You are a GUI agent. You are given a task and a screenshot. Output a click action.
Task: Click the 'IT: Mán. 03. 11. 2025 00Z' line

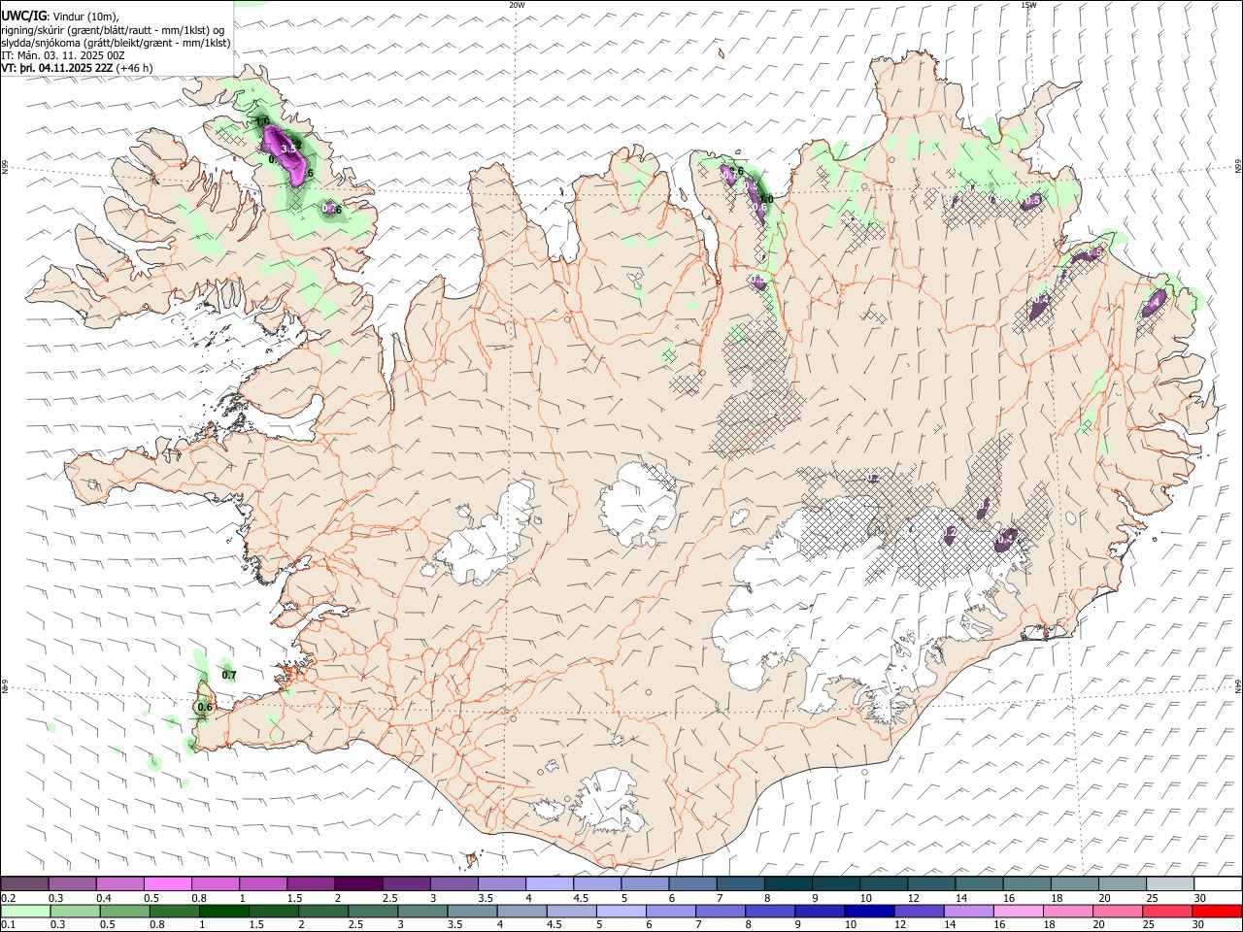click(63, 55)
